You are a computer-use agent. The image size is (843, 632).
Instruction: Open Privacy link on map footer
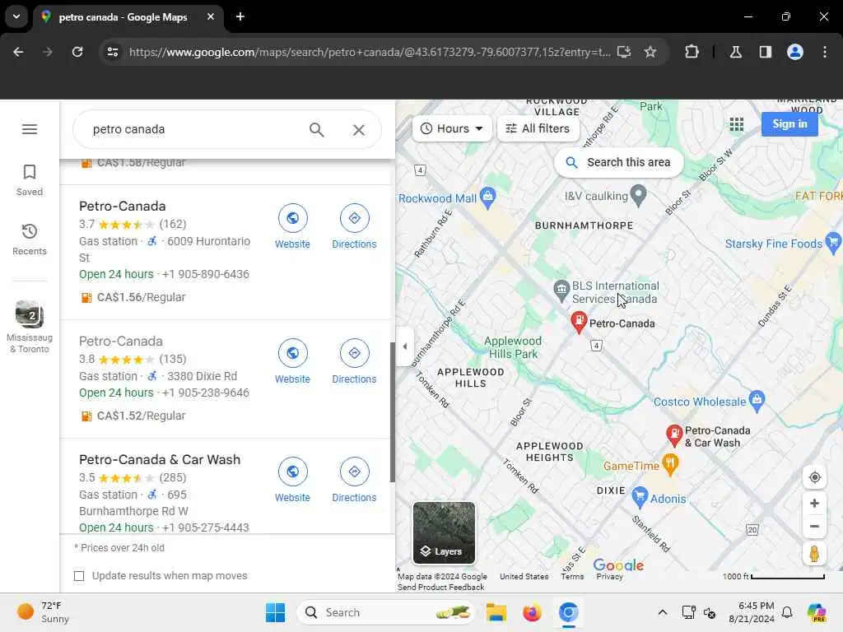[x=609, y=577]
